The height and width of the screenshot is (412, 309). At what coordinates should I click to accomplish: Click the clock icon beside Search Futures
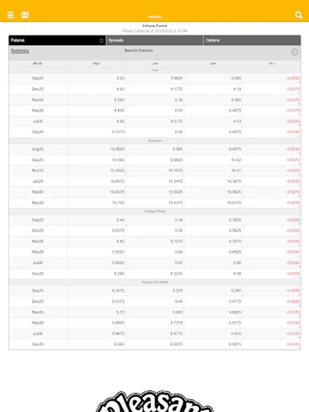294,52
